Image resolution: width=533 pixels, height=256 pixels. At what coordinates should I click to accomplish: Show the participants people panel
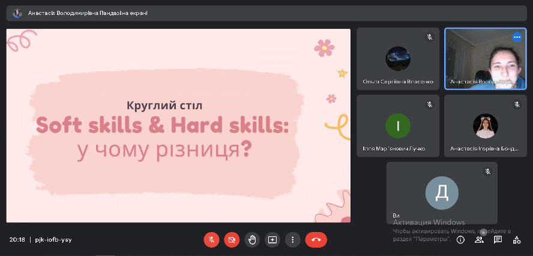pyautogui.click(x=479, y=240)
